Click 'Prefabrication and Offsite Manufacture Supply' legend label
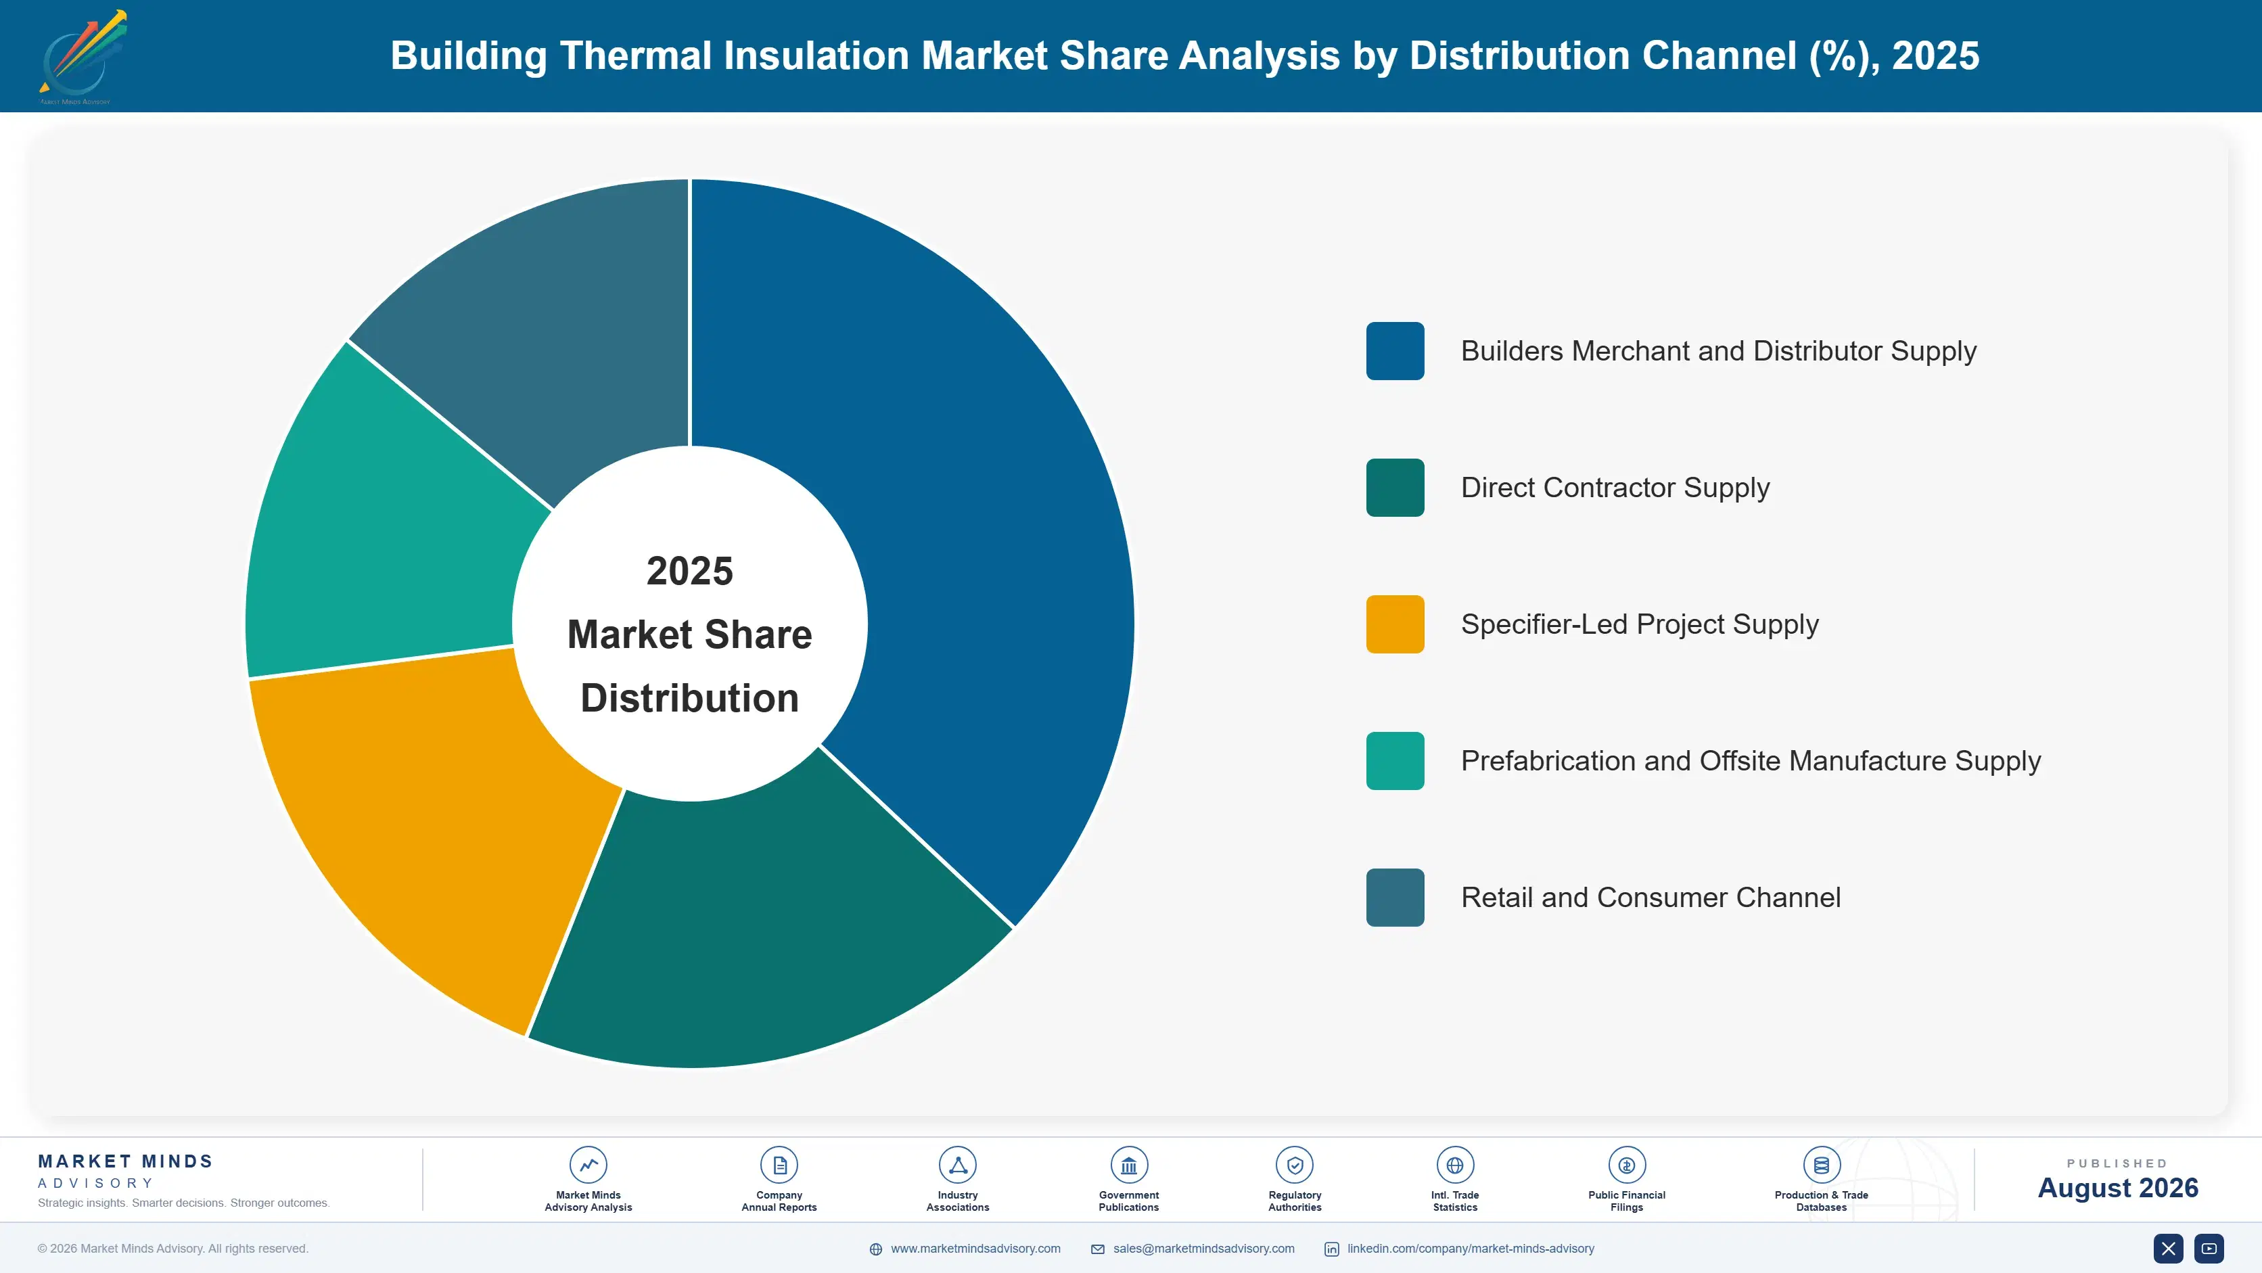This screenshot has height=1273, width=2262. click(x=1751, y=761)
